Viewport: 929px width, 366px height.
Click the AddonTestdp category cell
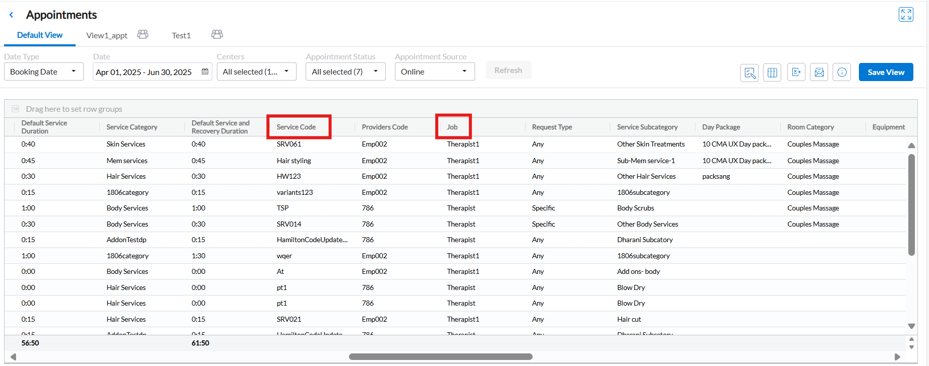127,240
